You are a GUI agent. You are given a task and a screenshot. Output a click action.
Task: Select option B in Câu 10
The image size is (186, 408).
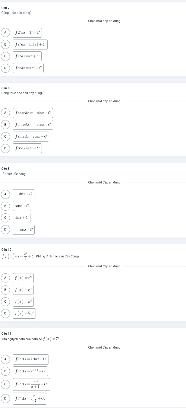pyautogui.click(x=5, y=290)
